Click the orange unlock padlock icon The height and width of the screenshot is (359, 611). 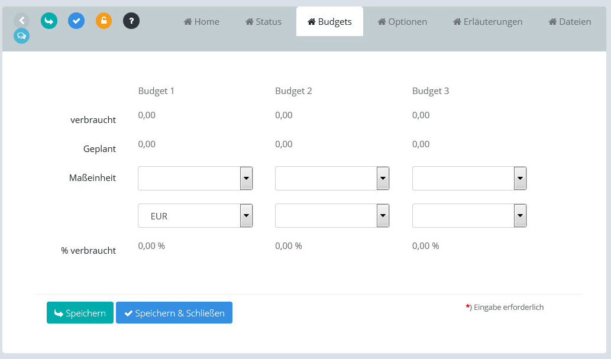[x=104, y=21]
